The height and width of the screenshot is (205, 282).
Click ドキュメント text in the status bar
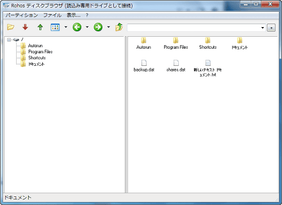tap(18, 197)
